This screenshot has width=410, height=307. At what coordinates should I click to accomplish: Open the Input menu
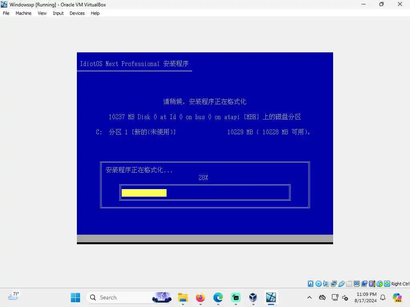click(x=58, y=13)
